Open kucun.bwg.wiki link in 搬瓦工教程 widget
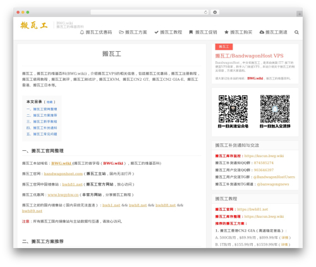The width and height of the screenshot is (316, 267). [x=264, y=217]
